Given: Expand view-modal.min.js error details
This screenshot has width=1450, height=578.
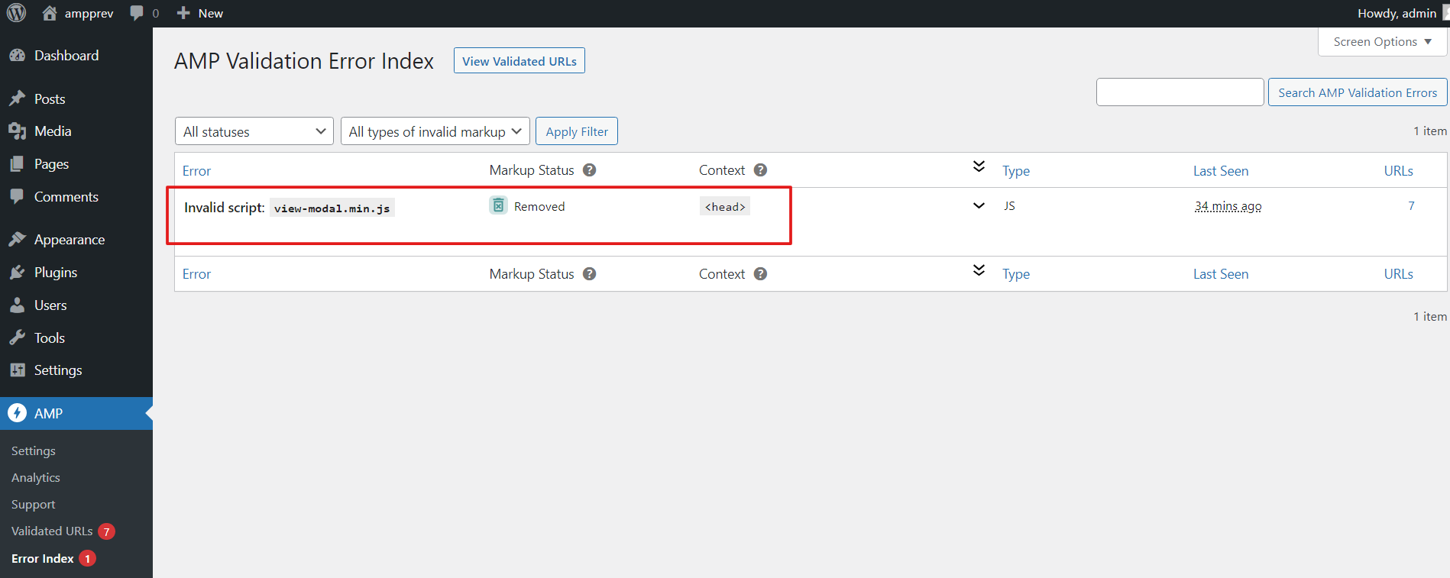Looking at the screenshot, I should coord(979,205).
